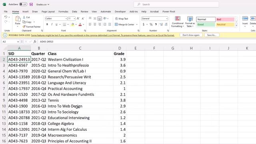256x144 pixels.
Task: Open the File tab
Action: [x=6, y=12]
